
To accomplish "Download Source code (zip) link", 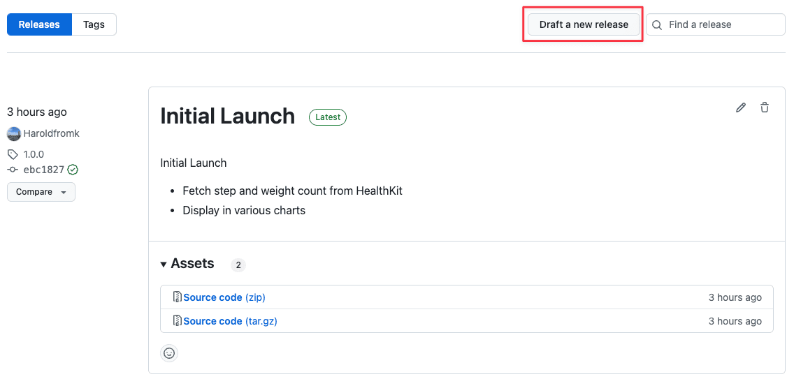I will tap(224, 297).
